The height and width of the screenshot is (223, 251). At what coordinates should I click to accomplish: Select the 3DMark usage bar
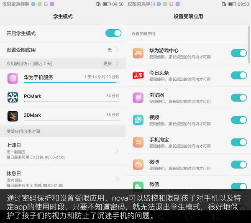(72, 120)
